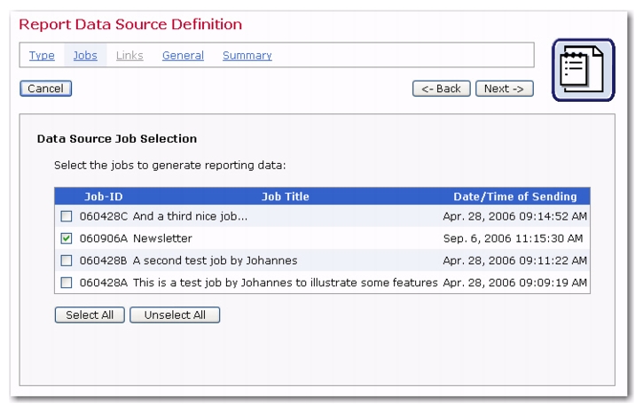Select the job ID text 060428C
Screen dimensions: 643x419
point(104,216)
